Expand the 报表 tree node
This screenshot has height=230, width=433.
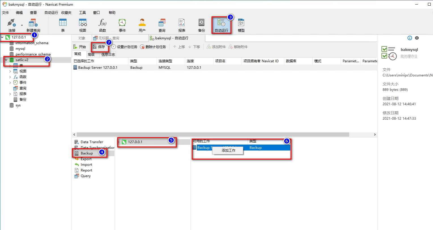(x=10, y=94)
